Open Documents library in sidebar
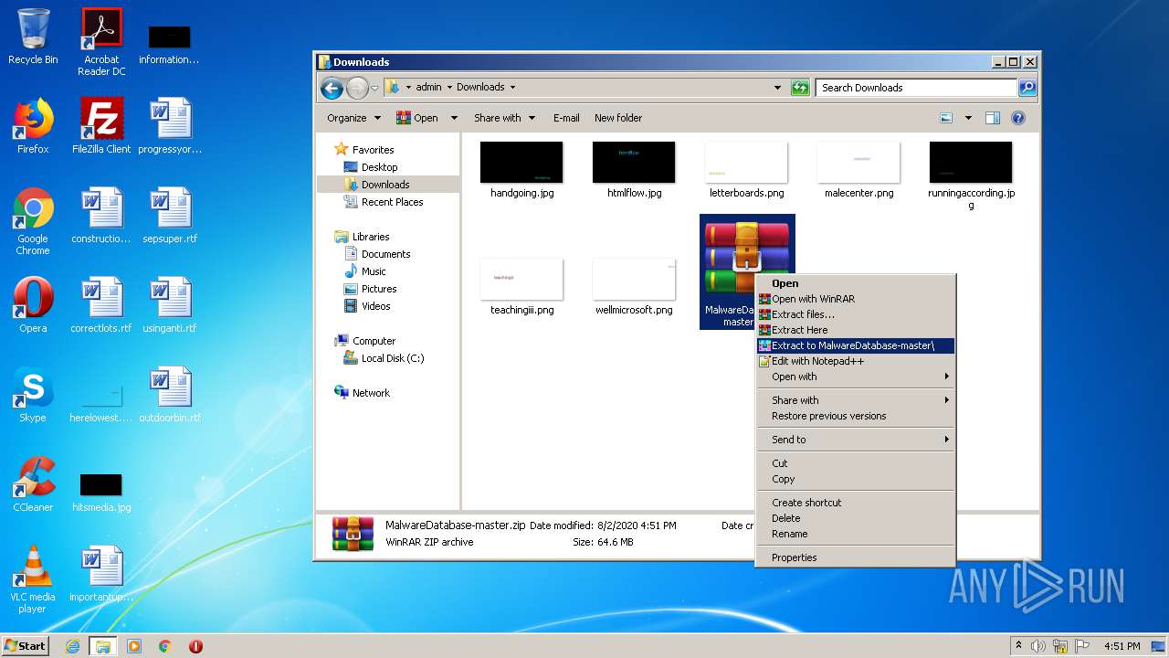The image size is (1169, 658). click(x=385, y=254)
